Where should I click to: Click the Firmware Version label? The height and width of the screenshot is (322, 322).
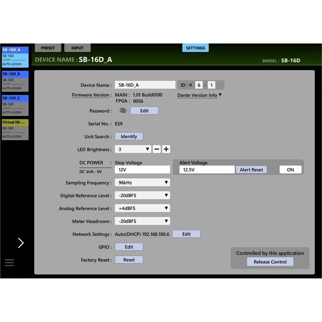pyautogui.click(x=90, y=95)
